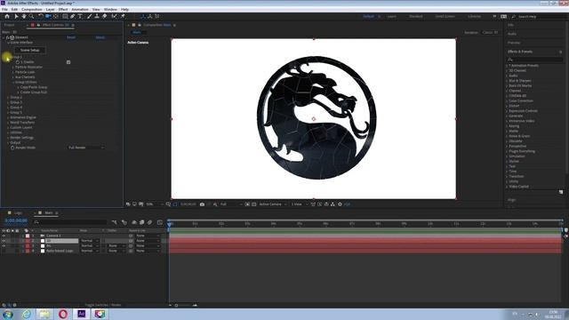Select the Rotation tool
The height and width of the screenshot is (320, 569).
[40, 16]
